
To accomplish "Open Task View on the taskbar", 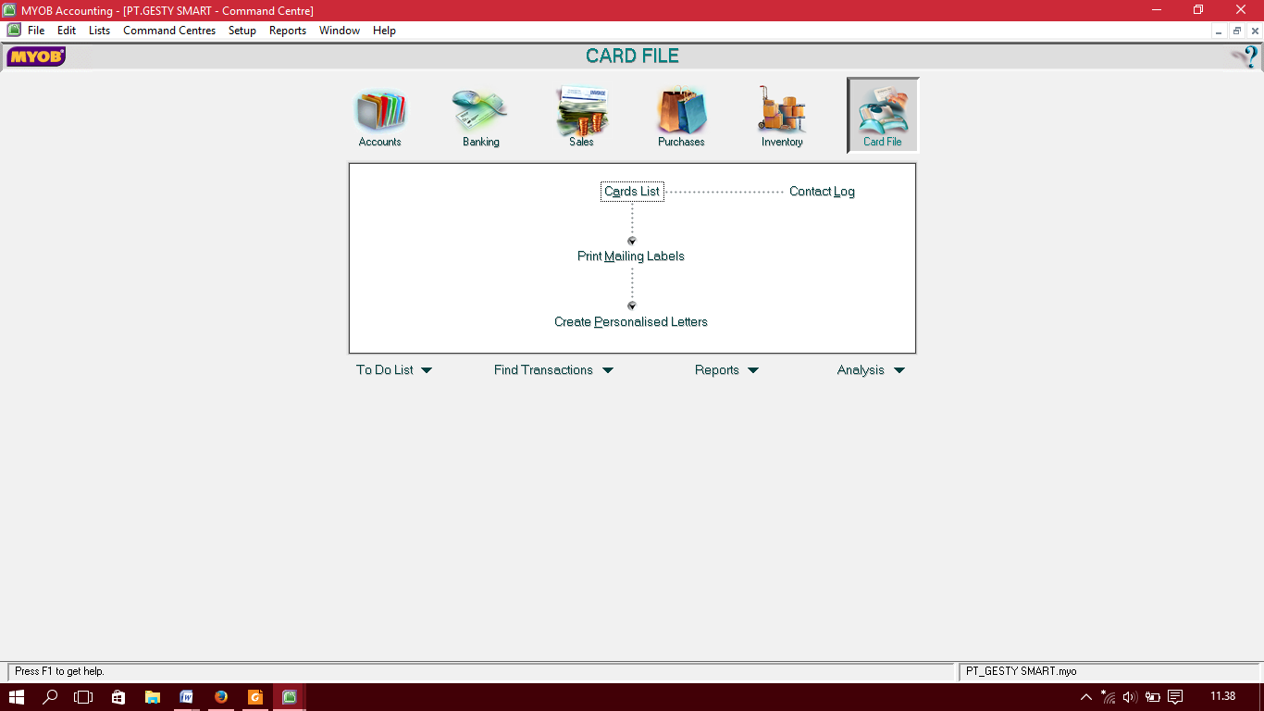I will click(x=84, y=697).
